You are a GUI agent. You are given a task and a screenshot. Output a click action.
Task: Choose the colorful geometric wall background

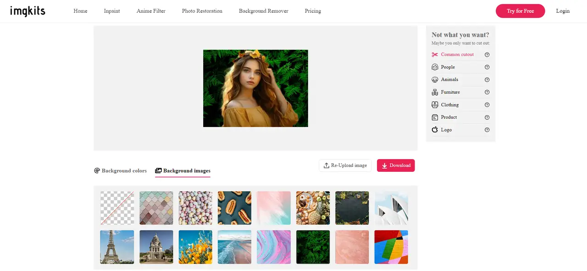pos(391,247)
